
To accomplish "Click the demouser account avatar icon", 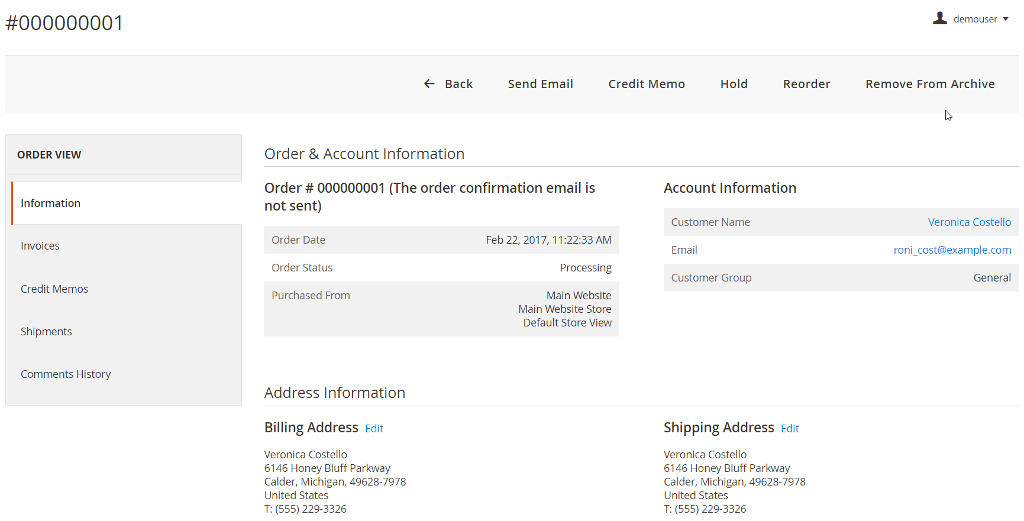I will tap(940, 18).
